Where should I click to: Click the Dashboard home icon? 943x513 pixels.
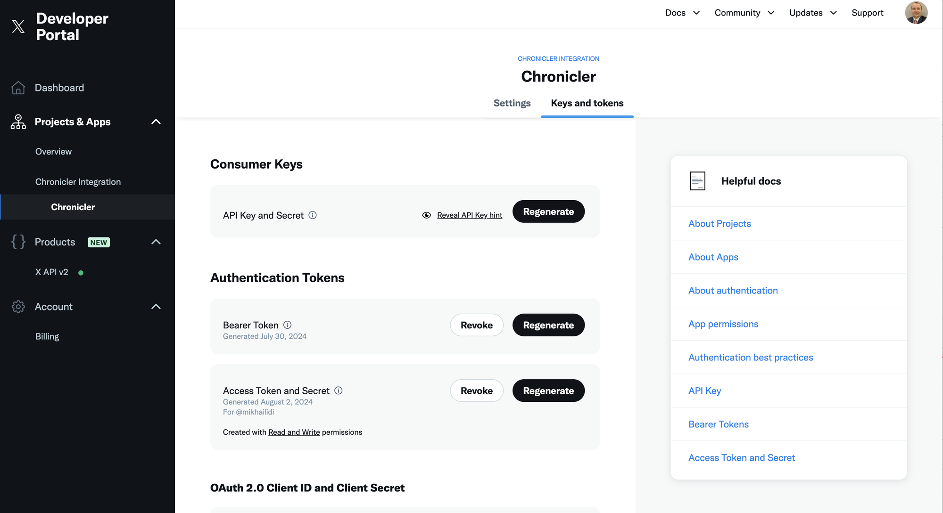[x=18, y=88]
